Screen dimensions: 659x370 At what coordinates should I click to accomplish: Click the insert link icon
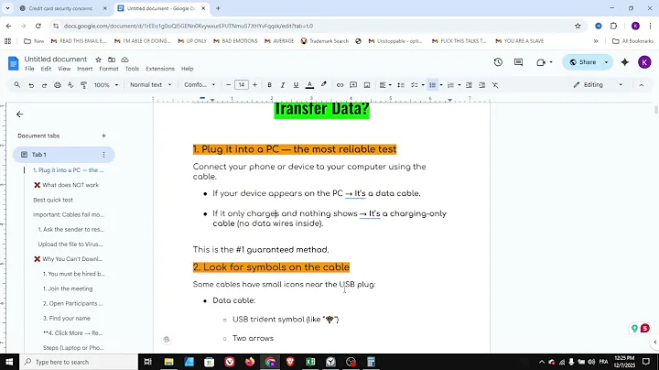coord(340,85)
